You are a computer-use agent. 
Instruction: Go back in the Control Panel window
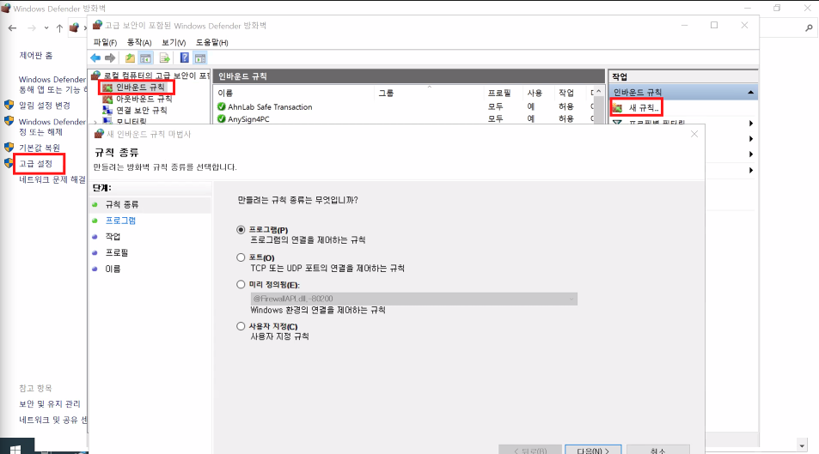[13, 27]
